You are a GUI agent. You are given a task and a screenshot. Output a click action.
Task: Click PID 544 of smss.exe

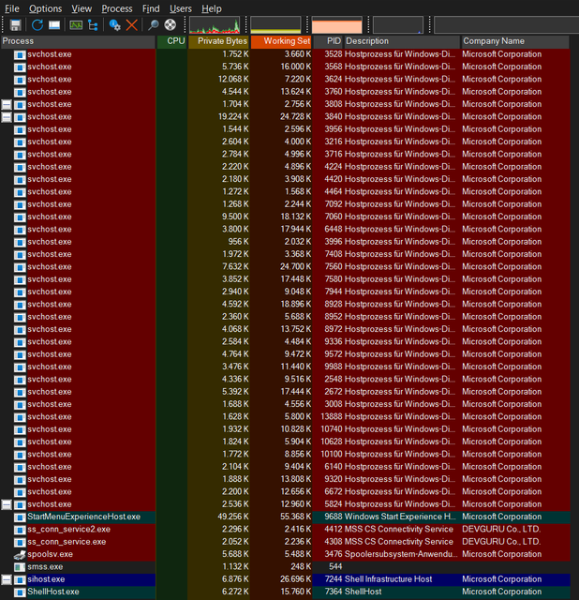(335, 567)
